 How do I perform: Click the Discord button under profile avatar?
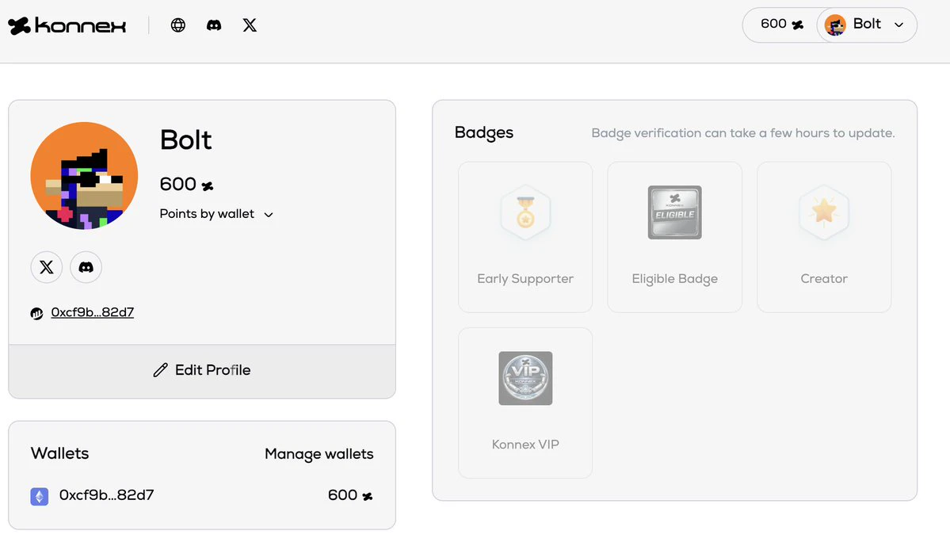(x=86, y=267)
